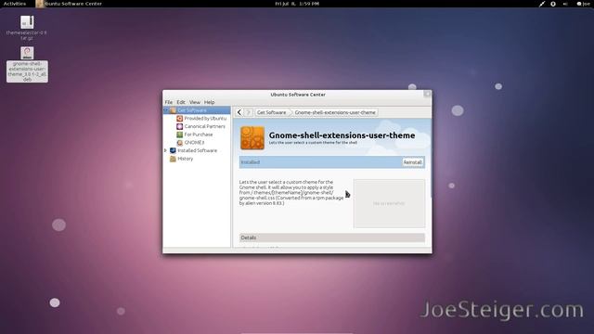Screen dimensions: 594x334
Task: Click the pen-shaped icon in top panel
Action: (542, 4)
